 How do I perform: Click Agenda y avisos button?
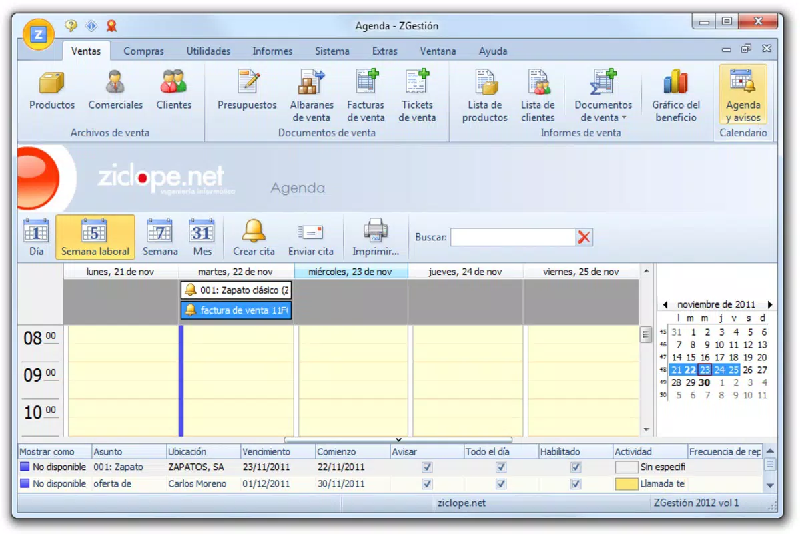(743, 95)
